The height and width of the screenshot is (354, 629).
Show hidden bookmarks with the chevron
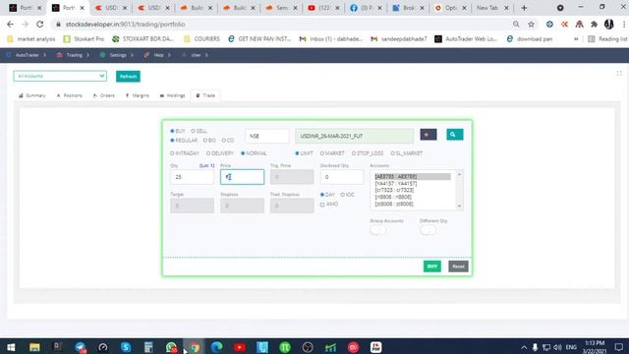pos(576,39)
